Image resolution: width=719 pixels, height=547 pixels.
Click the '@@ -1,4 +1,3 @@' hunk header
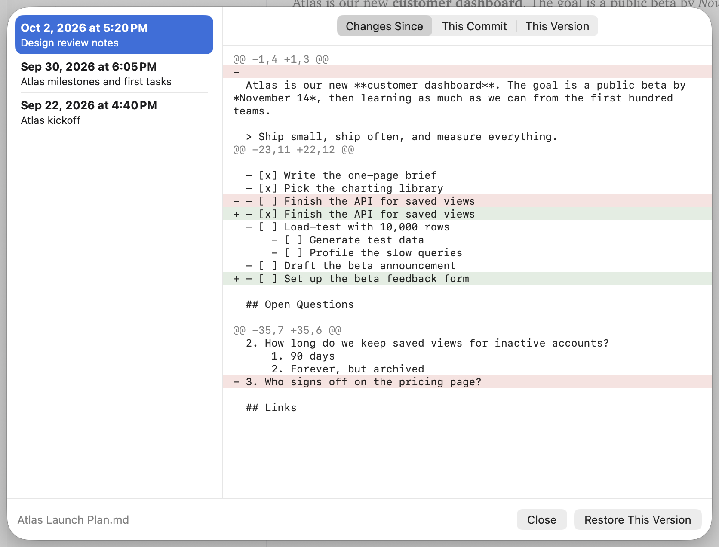tap(281, 59)
